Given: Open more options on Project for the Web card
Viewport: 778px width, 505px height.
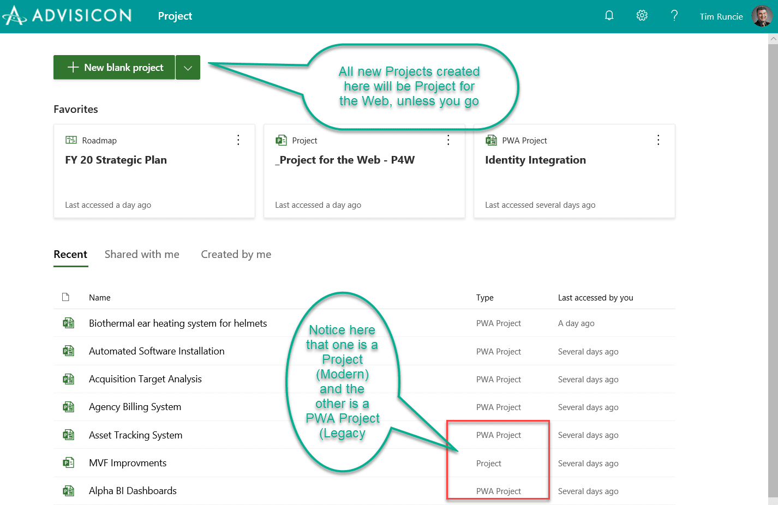Looking at the screenshot, I should click(448, 140).
